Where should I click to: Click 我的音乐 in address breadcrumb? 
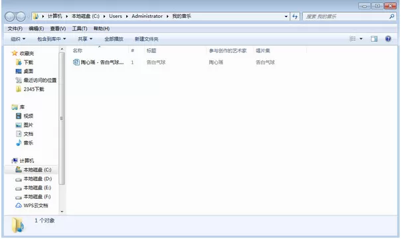point(181,17)
